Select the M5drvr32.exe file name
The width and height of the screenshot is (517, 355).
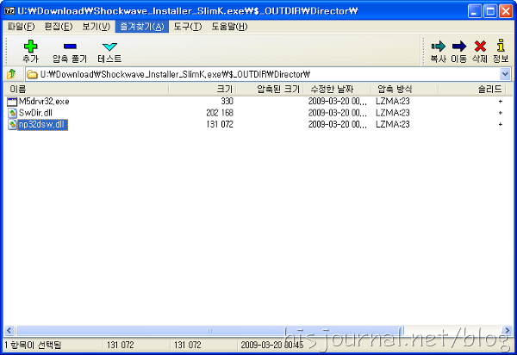tap(44, 102)
